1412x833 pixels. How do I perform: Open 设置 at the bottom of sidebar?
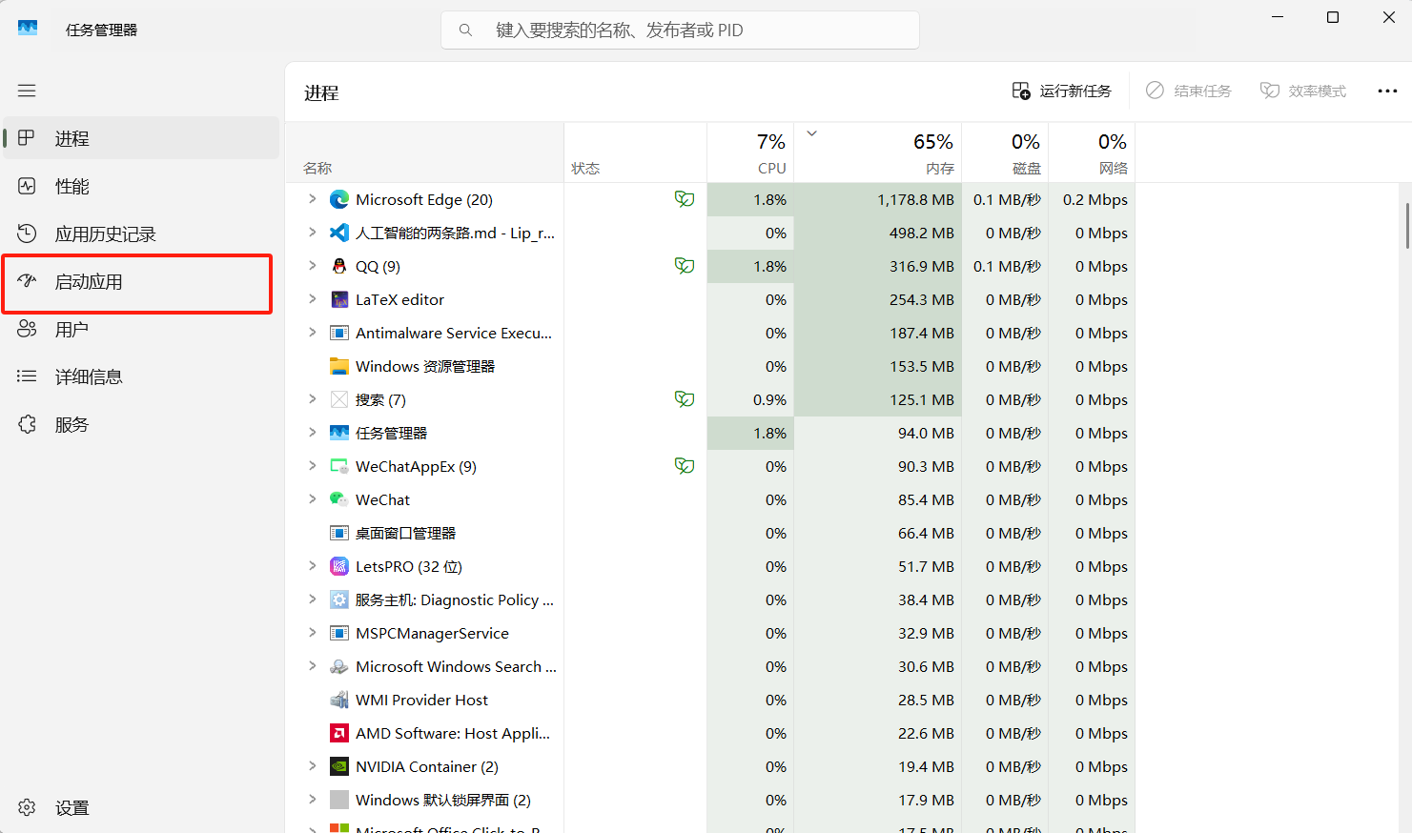click(x=141, y=807)
